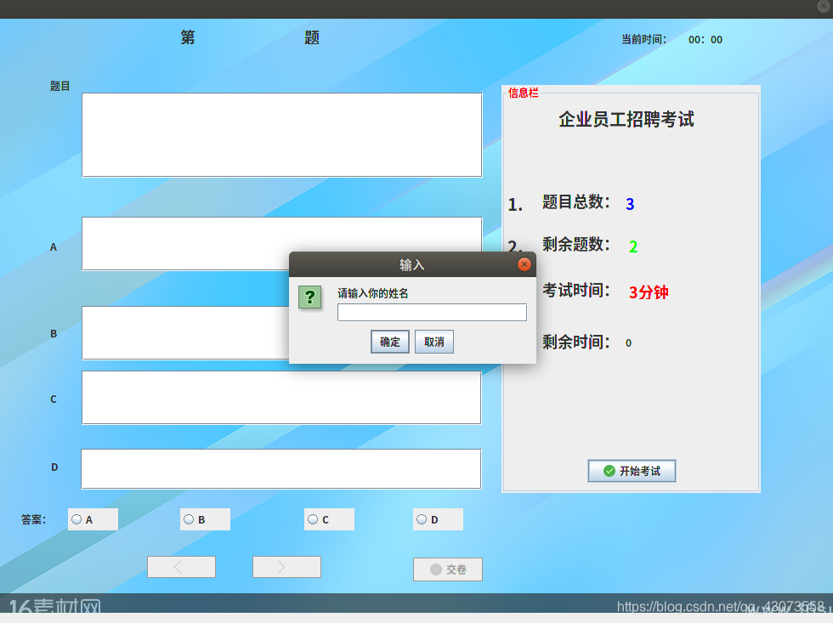
Task: Click the 请输入你的姓名 prompt text
Action: point(373,293)
